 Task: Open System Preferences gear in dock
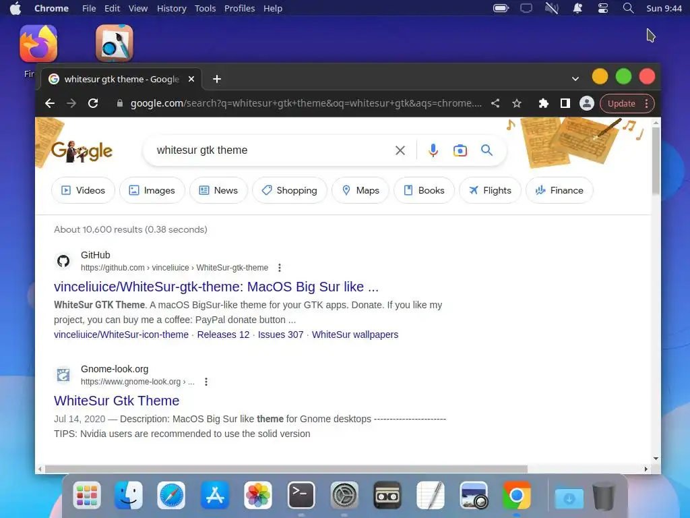(x=344, y=495)
